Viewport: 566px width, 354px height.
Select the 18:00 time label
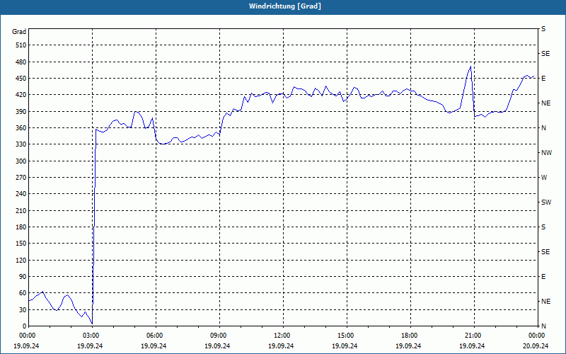point(410,335)
